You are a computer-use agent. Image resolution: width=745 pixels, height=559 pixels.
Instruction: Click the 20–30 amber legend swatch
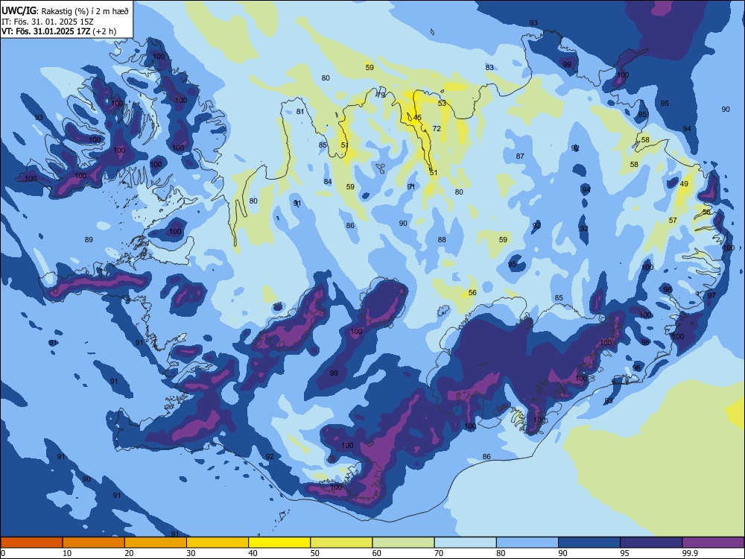coord(156,543)
